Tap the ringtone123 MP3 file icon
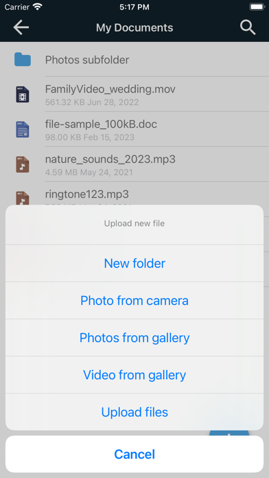269x478 pixels. 23,198
